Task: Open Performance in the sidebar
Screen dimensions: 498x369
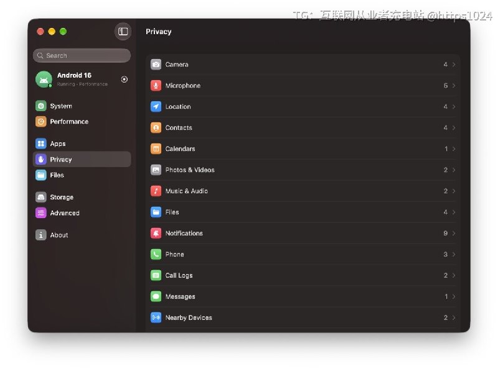Action: point(82,121)
